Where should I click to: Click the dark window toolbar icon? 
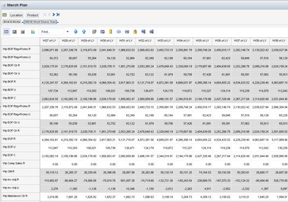pyautogui.click(x=103, y=32)
